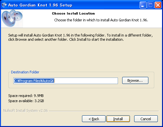Click the highlighted C:¥Program Files¥AutoGK text
The image size is (163, 127).
click(x=34, y=81)
